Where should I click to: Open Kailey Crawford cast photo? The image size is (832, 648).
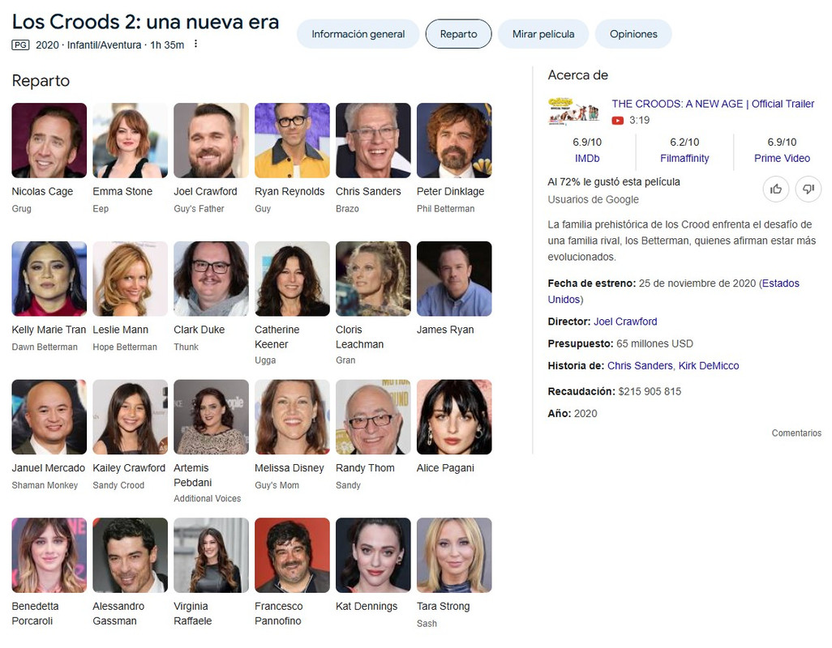(x=130, y=417)
